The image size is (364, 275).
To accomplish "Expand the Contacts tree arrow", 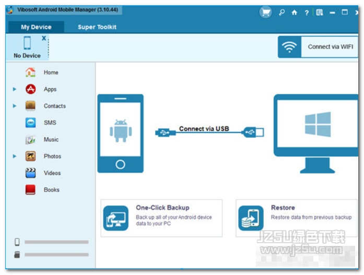I will 15,106.
